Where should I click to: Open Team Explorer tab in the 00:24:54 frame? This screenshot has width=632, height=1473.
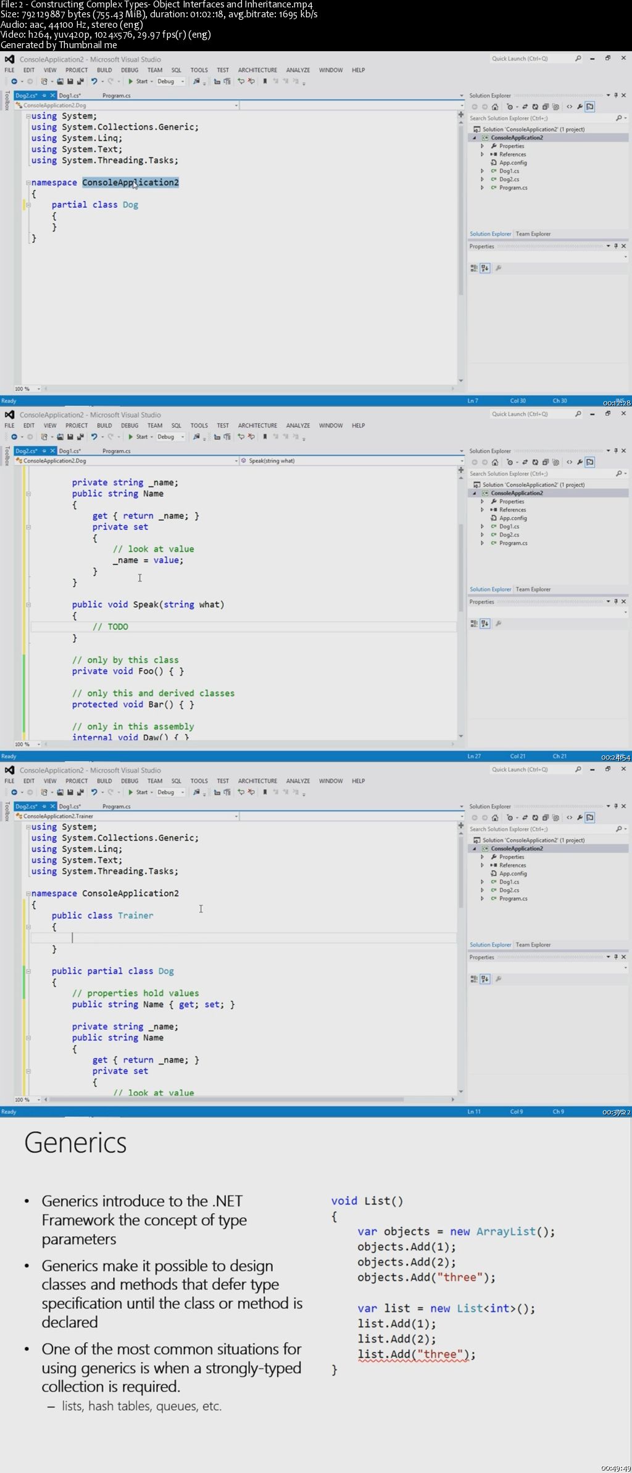point(533,589)
